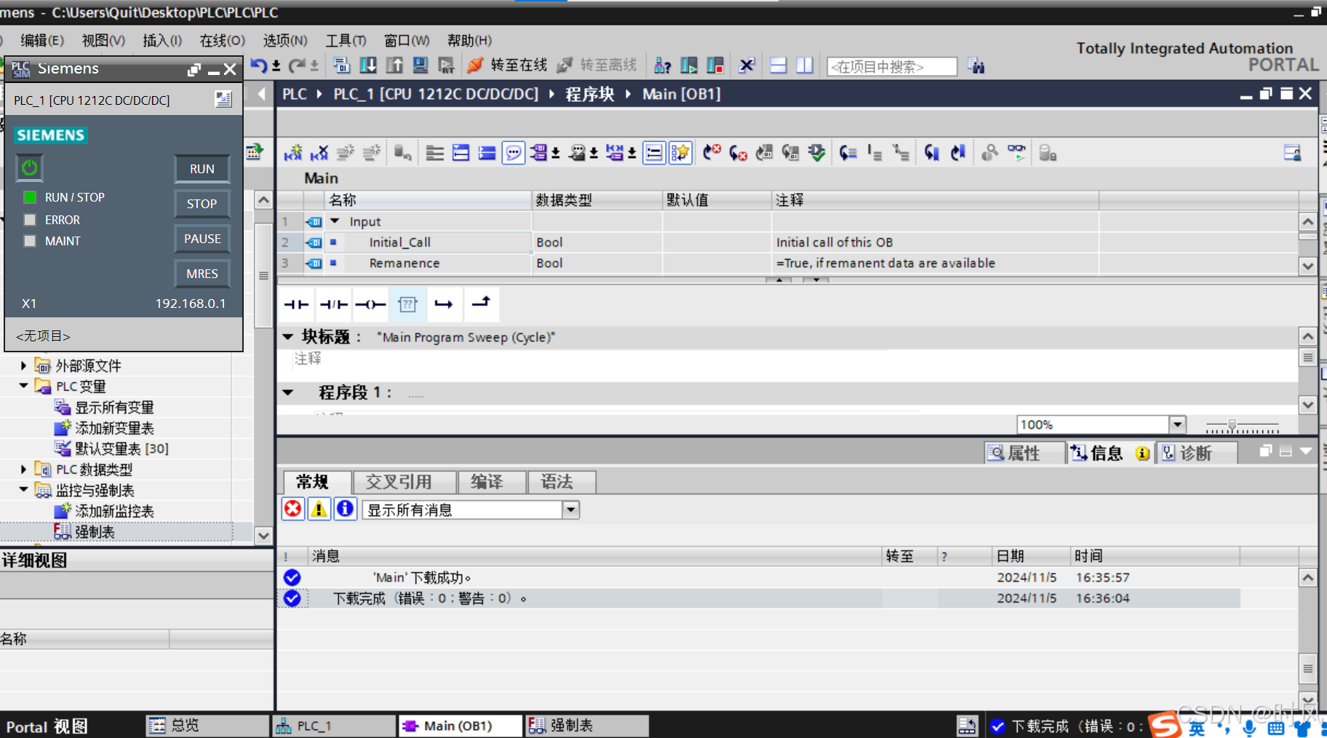Image resolution: width=1327 pixels, height=738 pixels.
Task: Toggle the RUN / STOP indicator
Action: pos(30,197)
